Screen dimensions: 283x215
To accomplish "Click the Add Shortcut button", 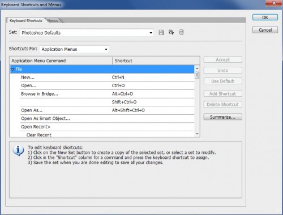I will (x=223, y=94).
